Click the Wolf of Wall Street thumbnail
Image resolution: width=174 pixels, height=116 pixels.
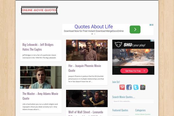coord(87,99)
